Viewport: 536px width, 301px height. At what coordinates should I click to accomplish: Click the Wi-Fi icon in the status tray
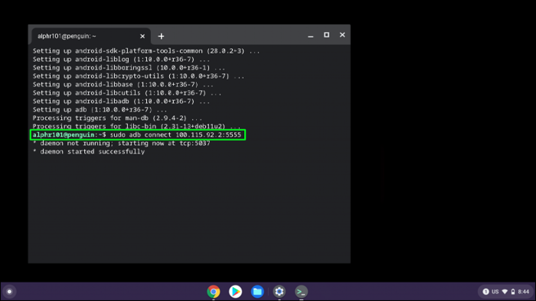pos(505,291)
